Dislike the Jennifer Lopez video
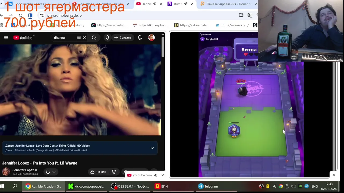This screenshot has height=193, width=344. pos(114,172)
